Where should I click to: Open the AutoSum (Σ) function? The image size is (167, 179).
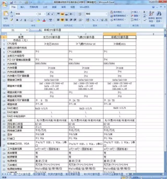tap(144, 12)
